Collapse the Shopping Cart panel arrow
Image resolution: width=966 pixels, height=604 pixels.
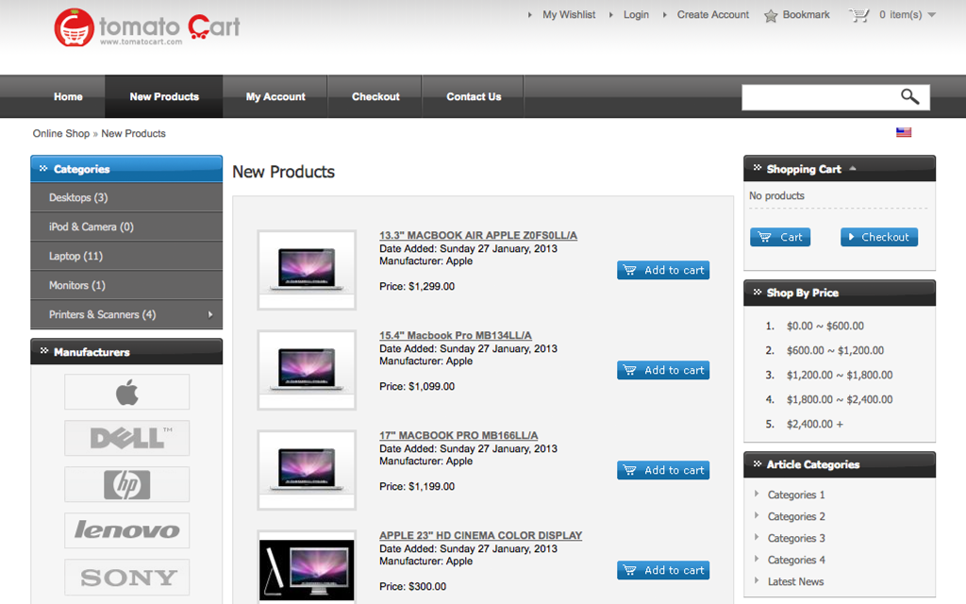coord(853,169)
